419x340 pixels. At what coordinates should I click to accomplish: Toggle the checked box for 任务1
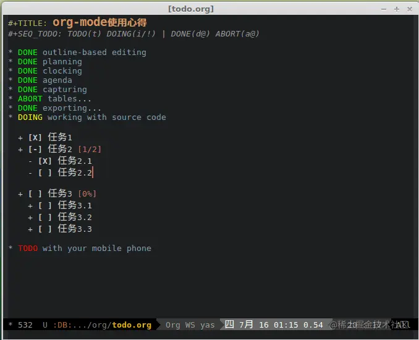point(35,138)
